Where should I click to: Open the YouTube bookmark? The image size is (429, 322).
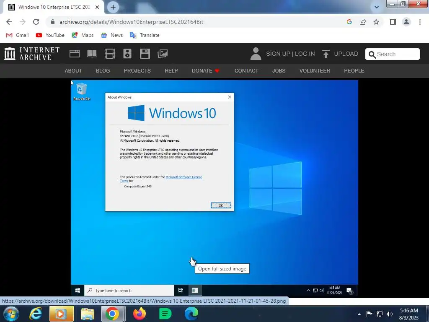click(50, 35)
